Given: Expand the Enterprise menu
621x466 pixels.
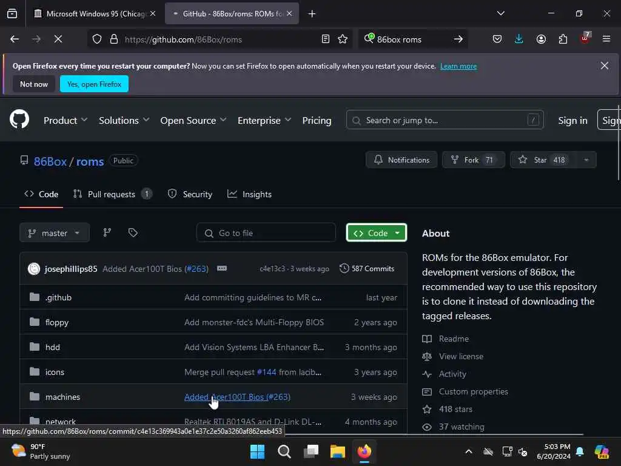Looking at the screenshot, I should click(264, 121).
